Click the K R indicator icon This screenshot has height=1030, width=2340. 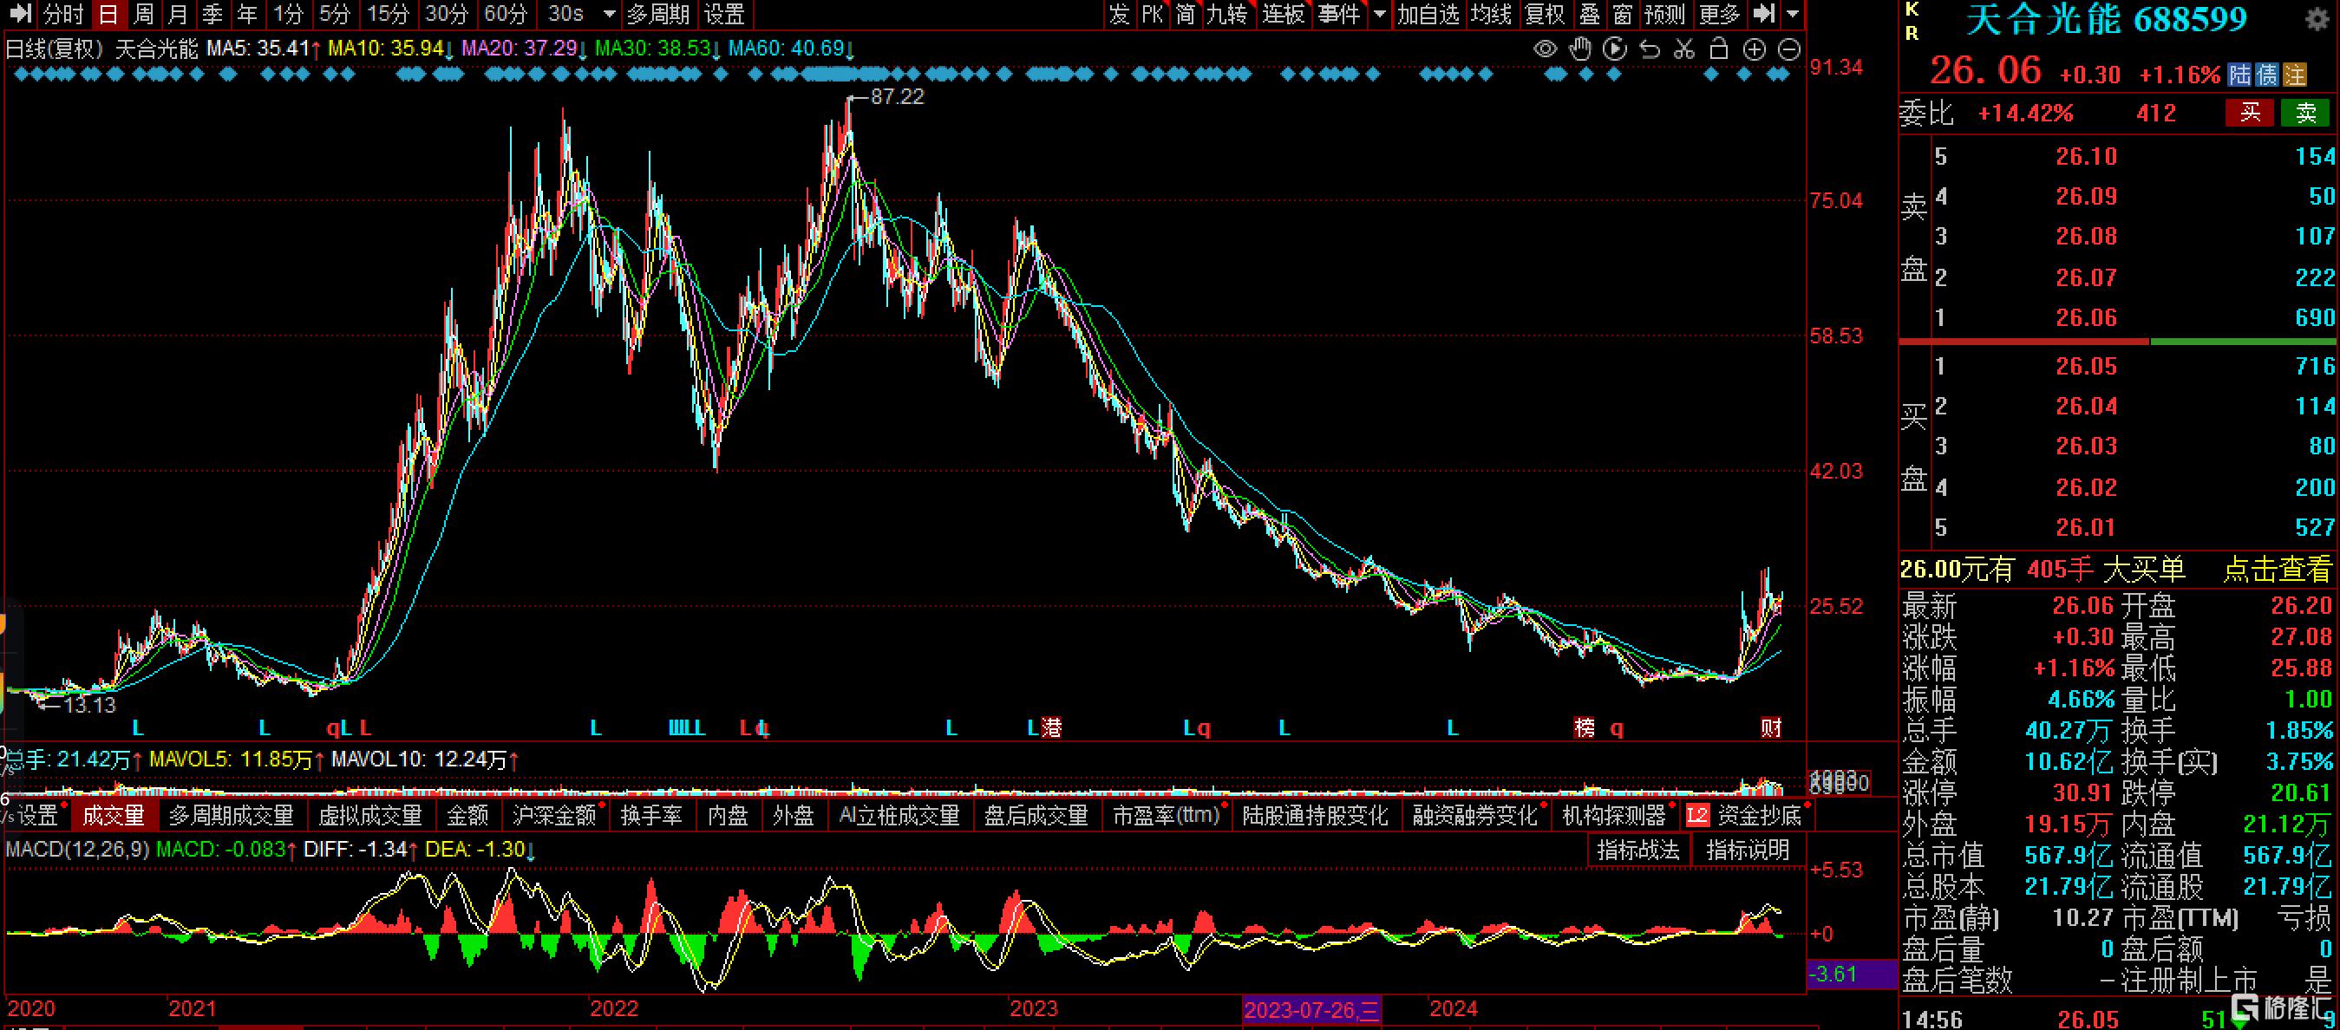[x=1912, y=21]
